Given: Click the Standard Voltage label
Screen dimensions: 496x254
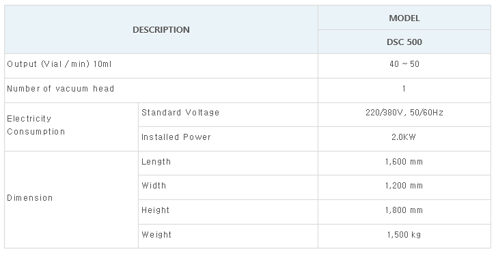Looking at the screenshot, I should coord(180,113).
